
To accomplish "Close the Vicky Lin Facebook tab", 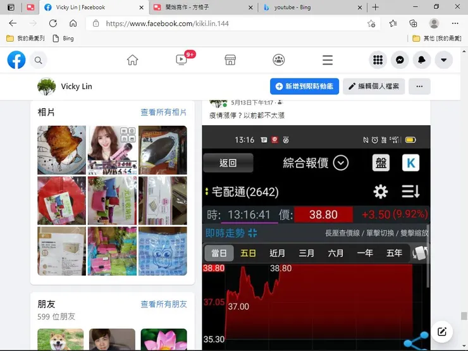I will [142, 8].
